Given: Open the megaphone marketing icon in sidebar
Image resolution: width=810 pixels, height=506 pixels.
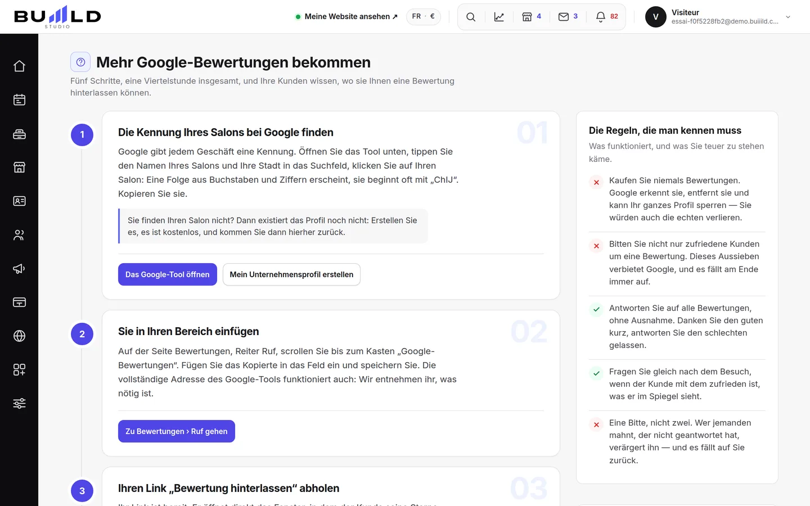Looking at the screenshot, I should pyautogui.click(x=19, y=269).
